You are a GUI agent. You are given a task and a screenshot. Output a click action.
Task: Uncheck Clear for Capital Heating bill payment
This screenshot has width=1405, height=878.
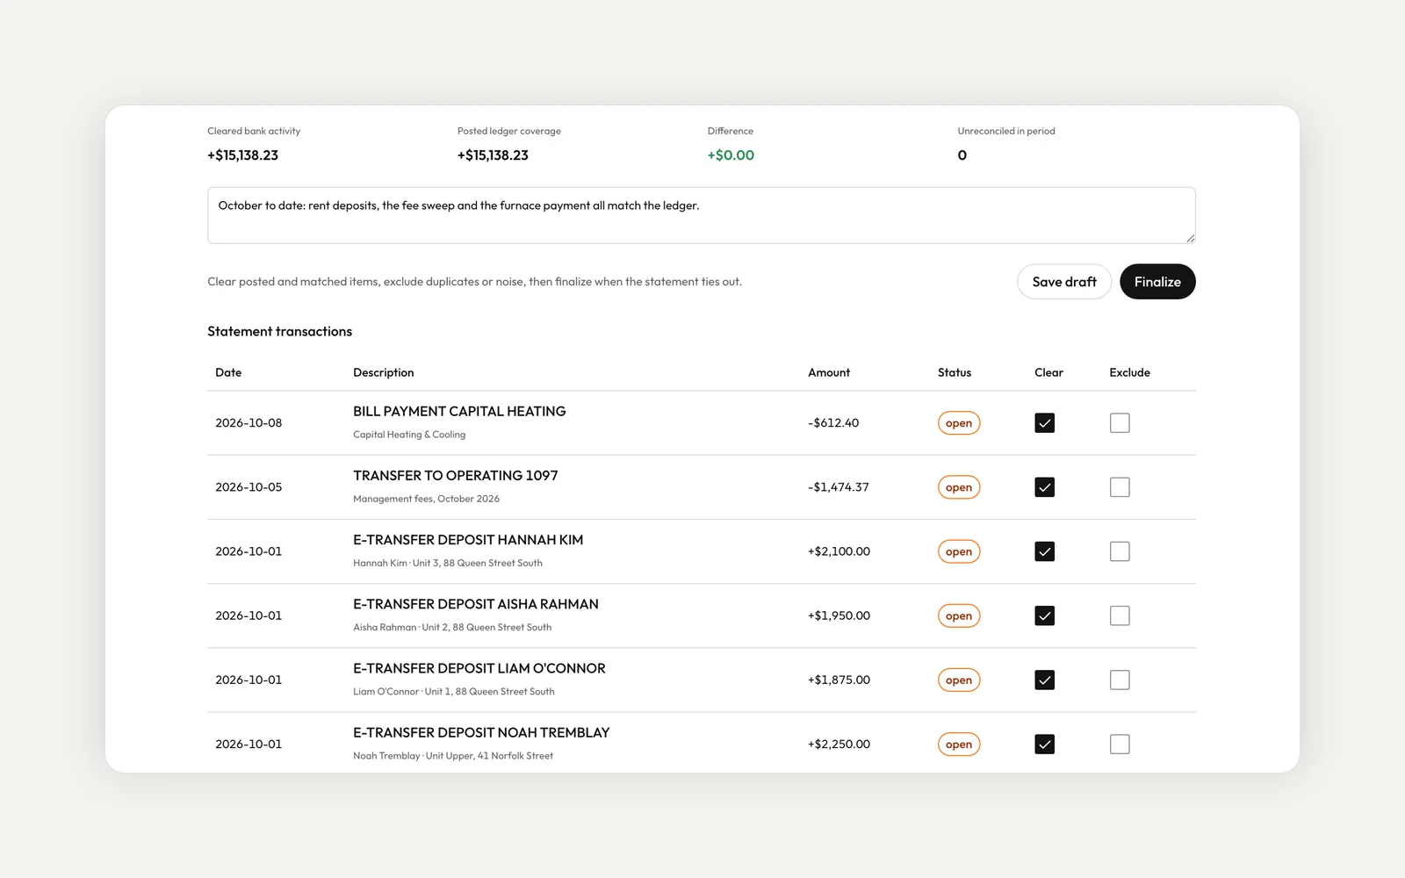(1044, 423)
